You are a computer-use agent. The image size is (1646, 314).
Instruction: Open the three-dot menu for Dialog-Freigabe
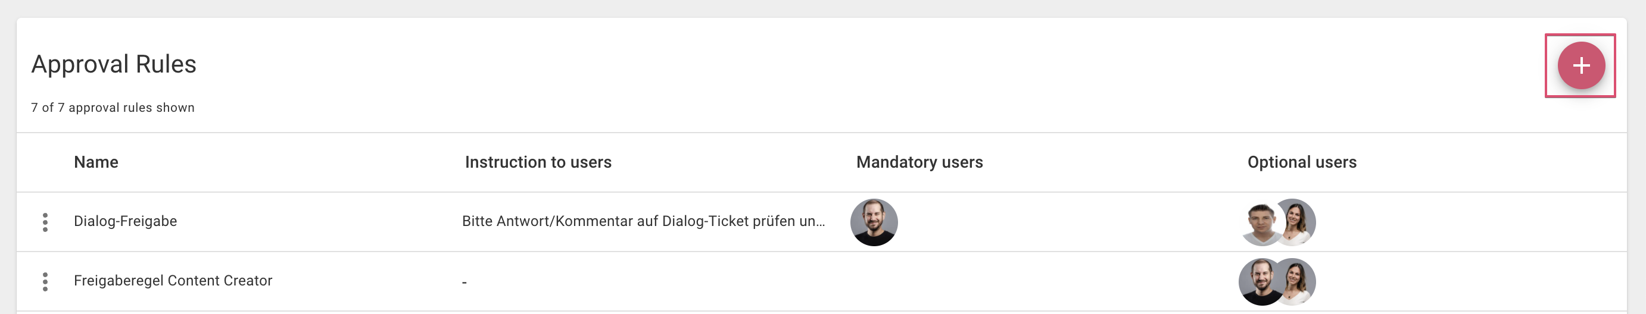(x=45, y=222)
